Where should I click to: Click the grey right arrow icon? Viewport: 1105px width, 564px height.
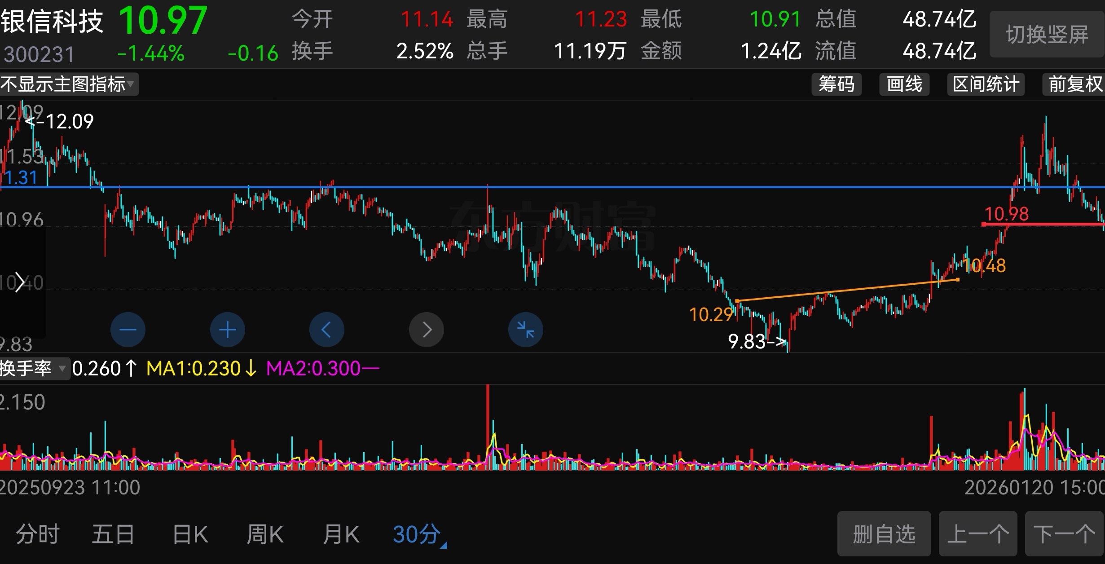[427, 330]
